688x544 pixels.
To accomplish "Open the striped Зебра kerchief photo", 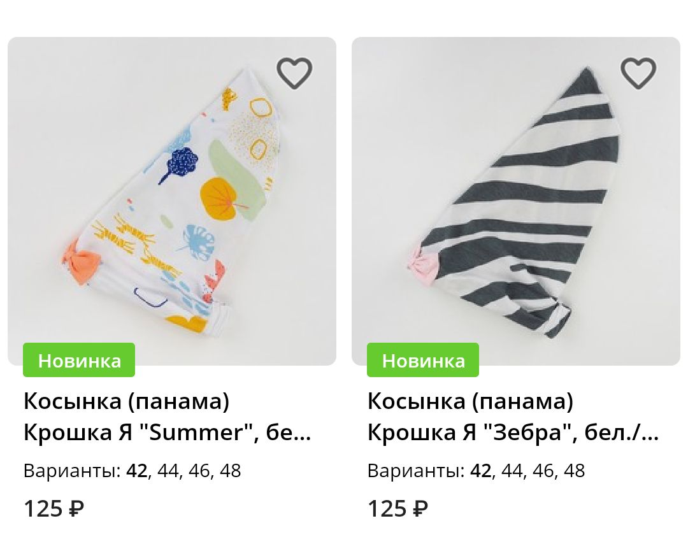I will (x=516, y=201).
